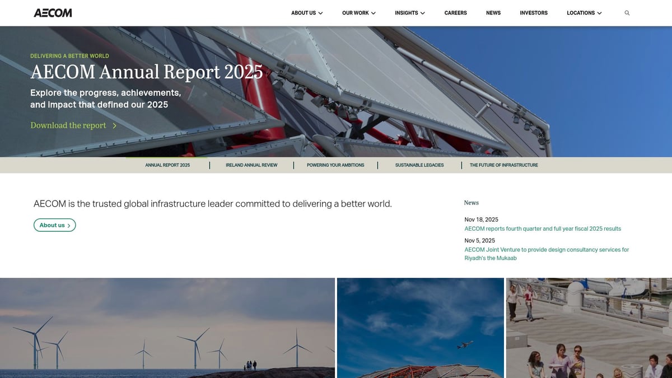
Task: Select the Ireland Annual Review tab
Action: [x=251, y=165]
